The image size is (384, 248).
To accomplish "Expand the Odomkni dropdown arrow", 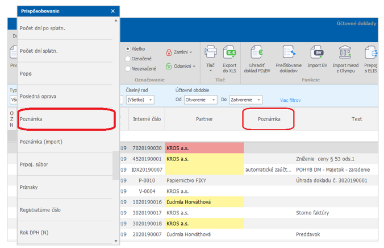I will [x=194, y=66].
